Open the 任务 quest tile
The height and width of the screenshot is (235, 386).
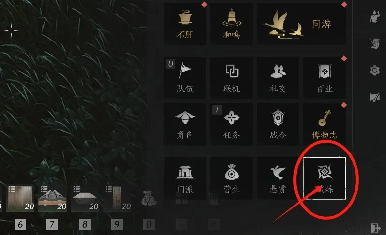[x=232, y=124]
